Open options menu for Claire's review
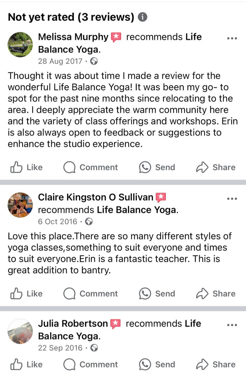The width and height of the screenshot is (246, 375). point(232,199)
